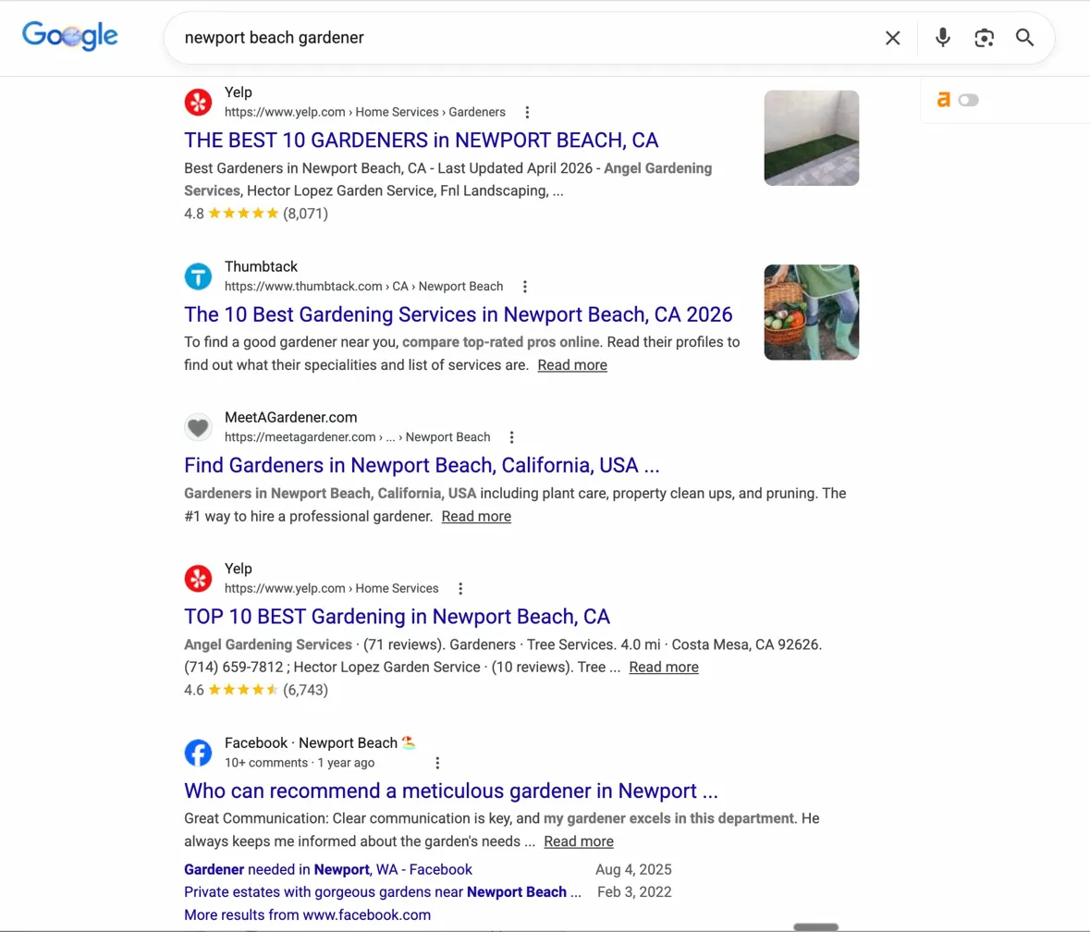Click the Google logo
Image resolution: width=1090 pixels, height=932 pixels.
[69, 35]
